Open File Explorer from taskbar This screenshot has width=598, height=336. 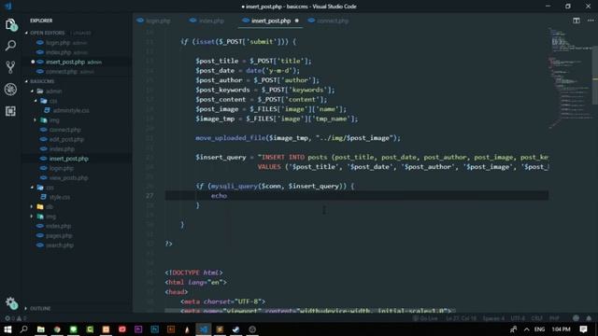point(40,329)
